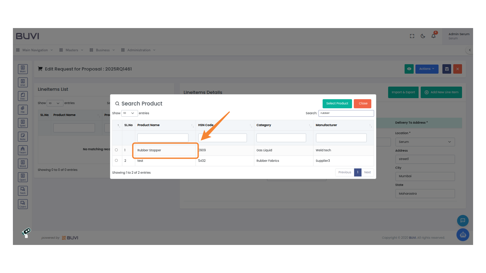Click the save disk icon
Image resolution: width=486 pixels, height=273 pixels.
447,69
